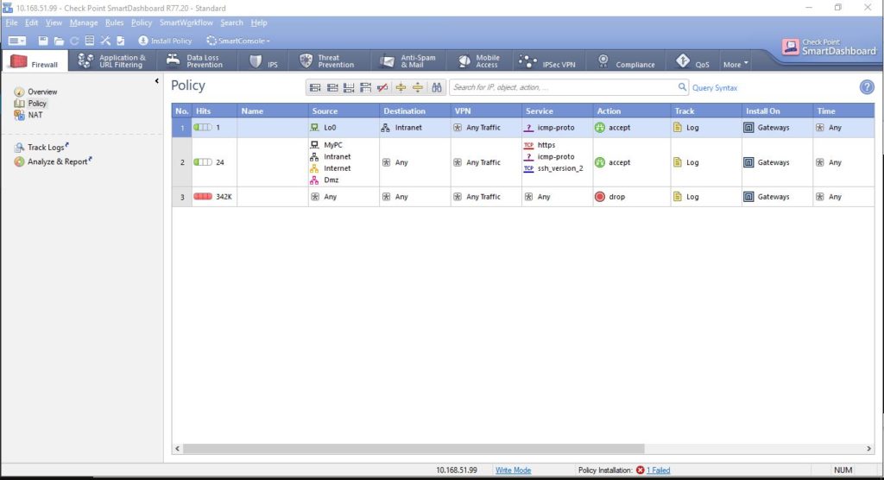The height and width of the screenshot is (480, 884).
Task: Click the Install Policy button
Action: (x=165, y=41)
